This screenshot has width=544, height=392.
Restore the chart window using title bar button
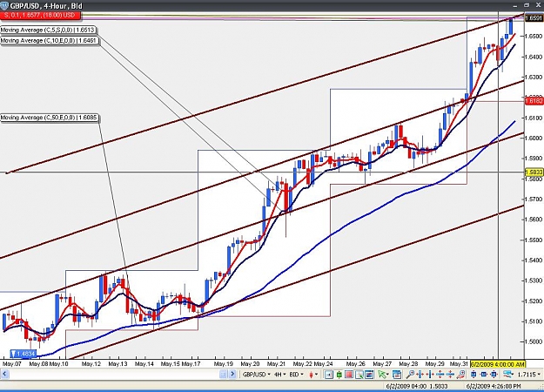[527, 5]
